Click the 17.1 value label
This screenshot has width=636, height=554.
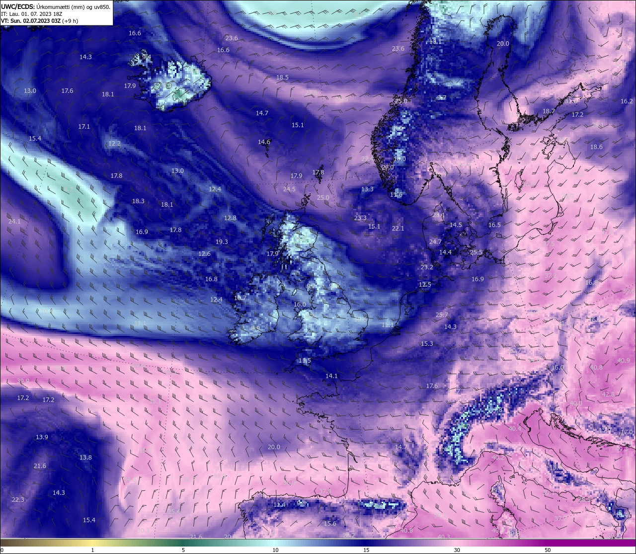84,127
